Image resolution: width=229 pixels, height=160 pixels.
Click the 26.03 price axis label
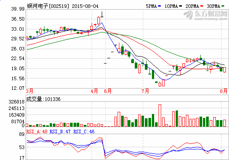click(x=18, y=49)
